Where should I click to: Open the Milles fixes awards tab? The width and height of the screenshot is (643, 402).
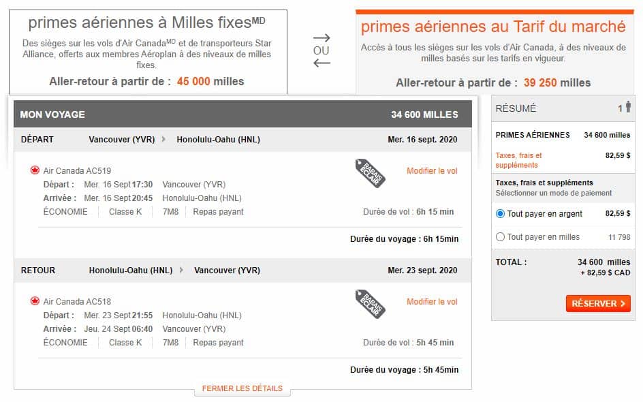click(x=147, y=52)
